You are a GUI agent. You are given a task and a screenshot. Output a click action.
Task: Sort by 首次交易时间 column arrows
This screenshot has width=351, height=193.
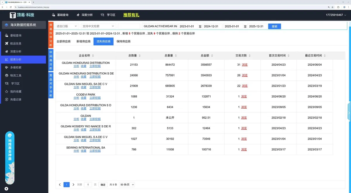point(289,56)
